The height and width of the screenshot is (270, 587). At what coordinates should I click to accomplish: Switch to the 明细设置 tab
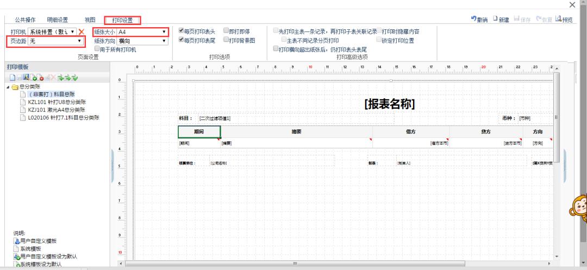pos(57,20)
